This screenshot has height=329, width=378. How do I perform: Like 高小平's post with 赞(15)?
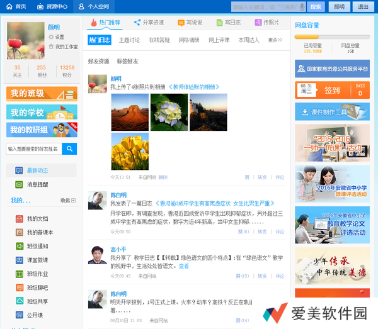tap(243, 276)
